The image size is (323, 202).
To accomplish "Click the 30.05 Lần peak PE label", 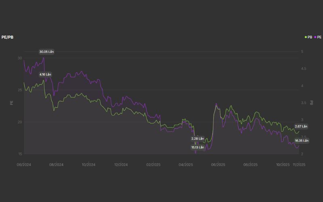I will [46, 52].
